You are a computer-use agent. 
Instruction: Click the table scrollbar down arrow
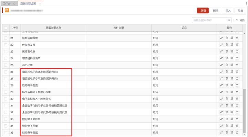tap(244, 135)
